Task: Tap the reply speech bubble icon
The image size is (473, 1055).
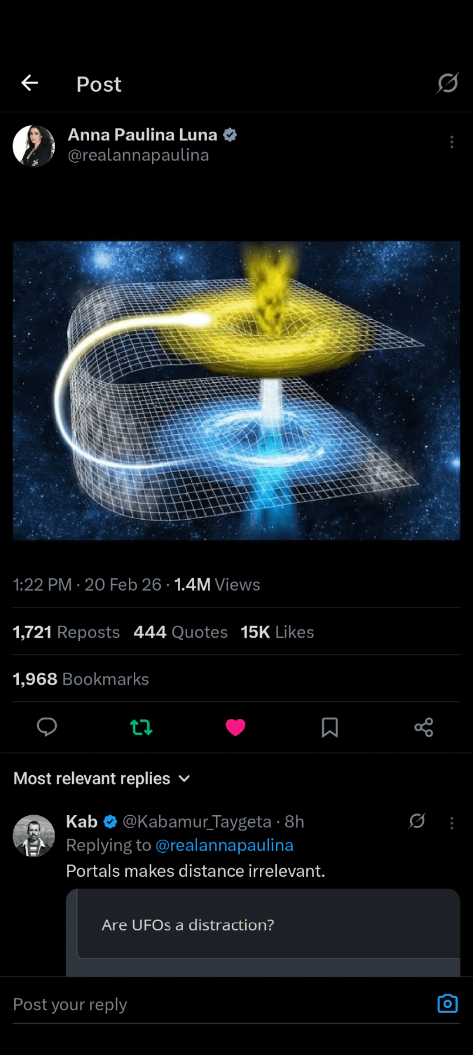Action: click(x=47, y=727)
